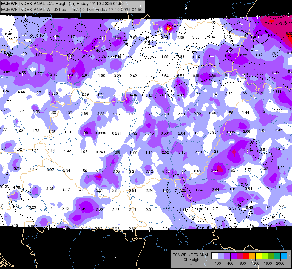Click the wind shear value 11.5
This screenshot has height=269, width=292.
[243, 36]
